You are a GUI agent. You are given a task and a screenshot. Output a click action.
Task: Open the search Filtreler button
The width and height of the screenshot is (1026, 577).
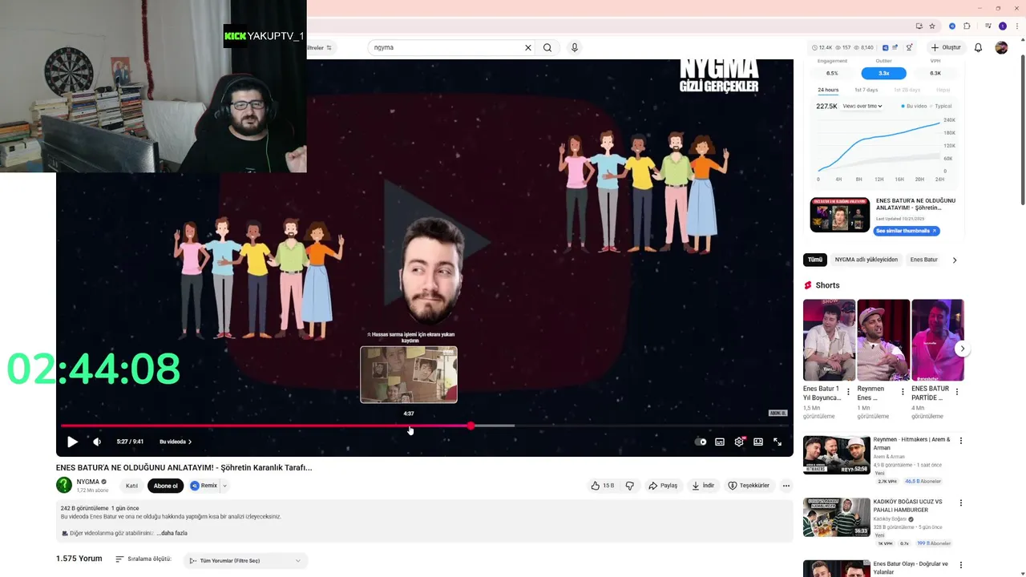320,47
